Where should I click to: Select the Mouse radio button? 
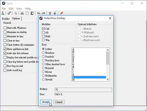pyautogui.click(x=43, y=72)
